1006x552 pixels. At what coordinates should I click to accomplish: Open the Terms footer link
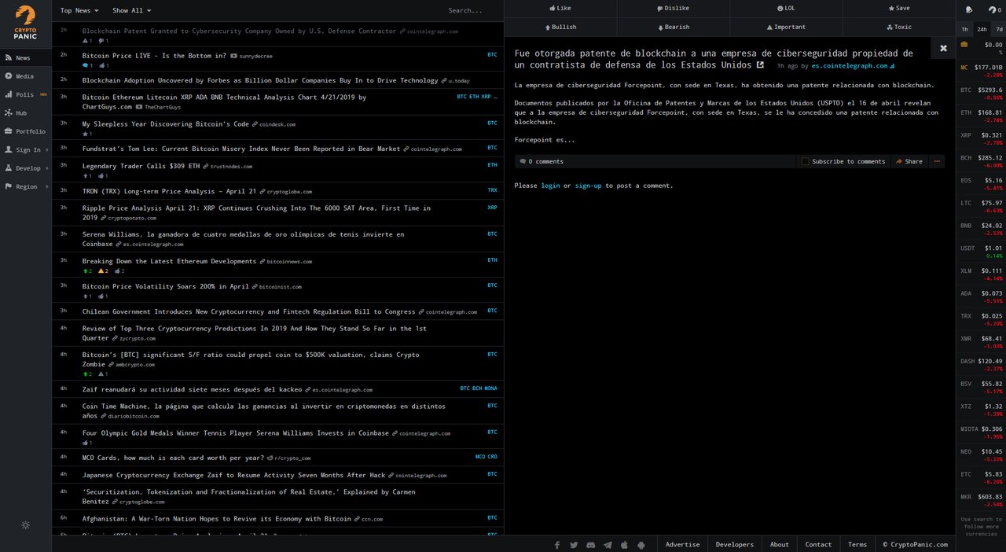pyautogui.click(x=857, y=544)
